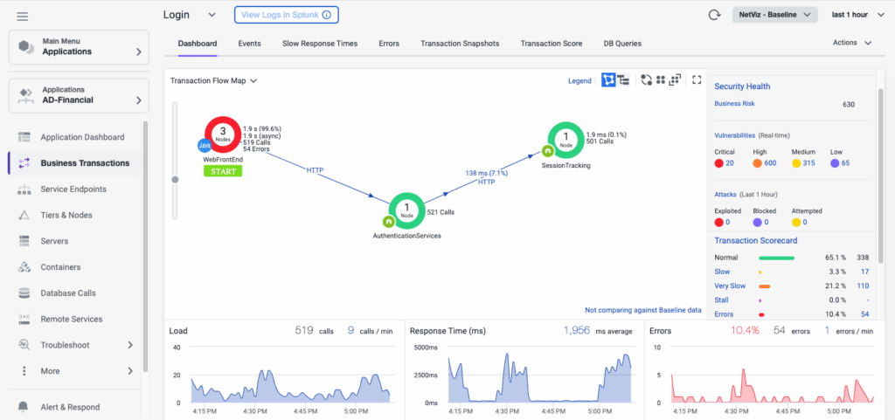Click the Database Calls sidebar icon

24,293
